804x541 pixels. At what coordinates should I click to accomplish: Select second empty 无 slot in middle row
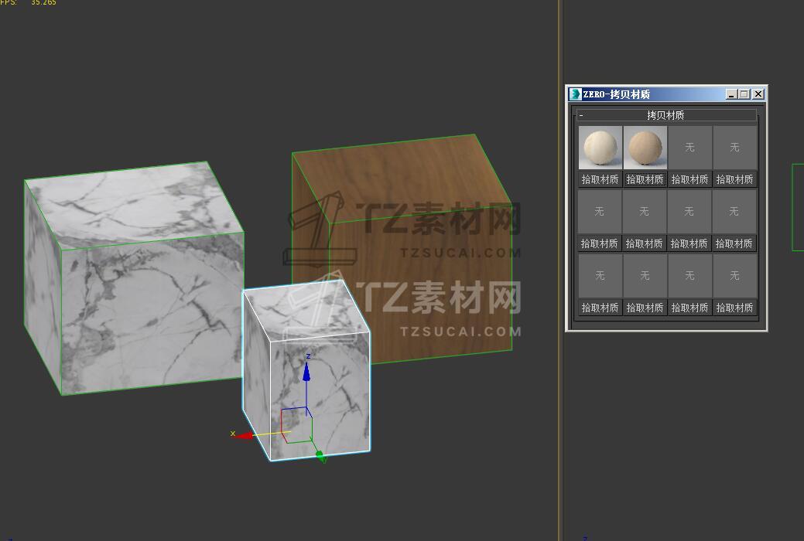point(645,212)
